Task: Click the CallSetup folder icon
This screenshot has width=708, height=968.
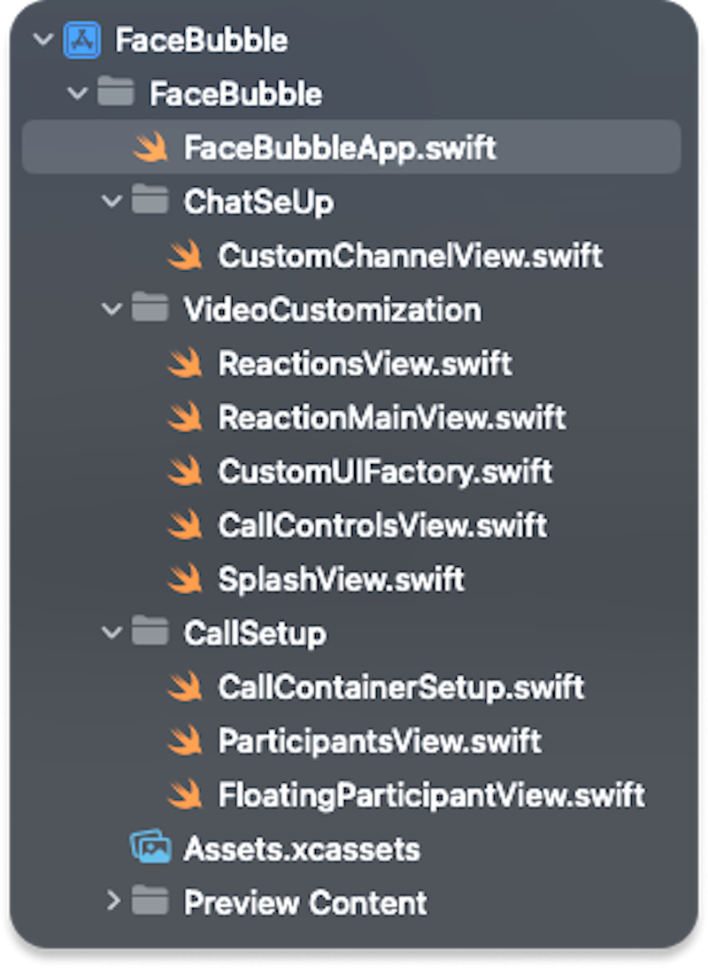Action: (152, 632)
